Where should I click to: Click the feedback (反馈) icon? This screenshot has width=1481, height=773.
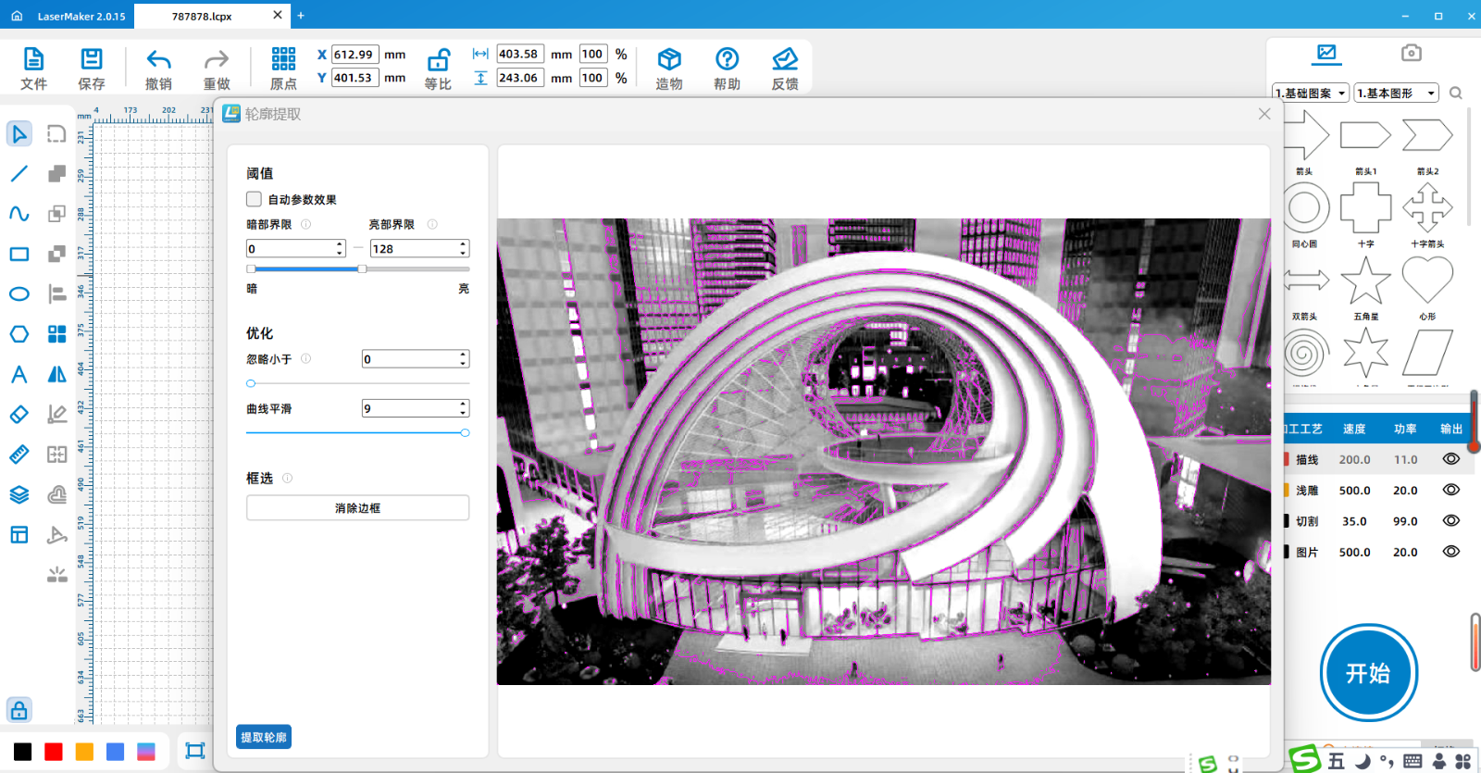(785, 61)
